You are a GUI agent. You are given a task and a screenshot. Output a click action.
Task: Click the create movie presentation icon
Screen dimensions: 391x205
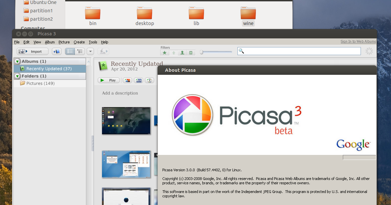138,80
